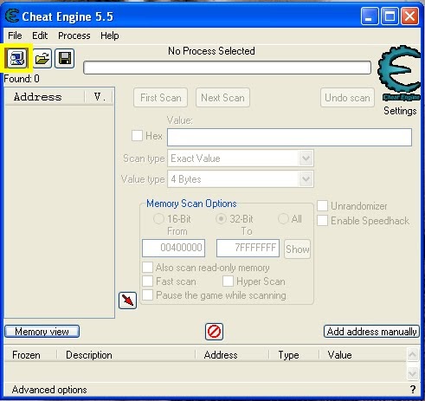425x401 pixels.
Task: Click the Frozen column header
Action: 30,355
